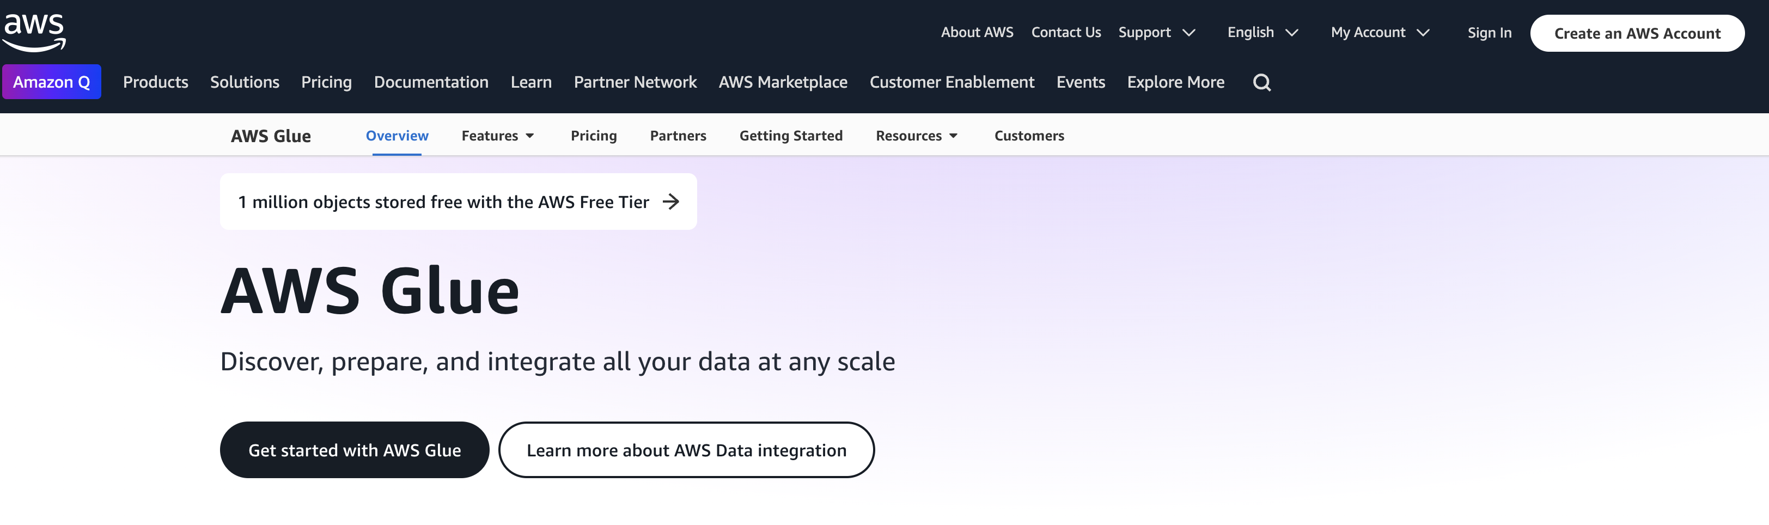Viewport: 1769px width, 525px height.
Task: Open the 1 million objects Free Tier banner
Action: [458, 202]
